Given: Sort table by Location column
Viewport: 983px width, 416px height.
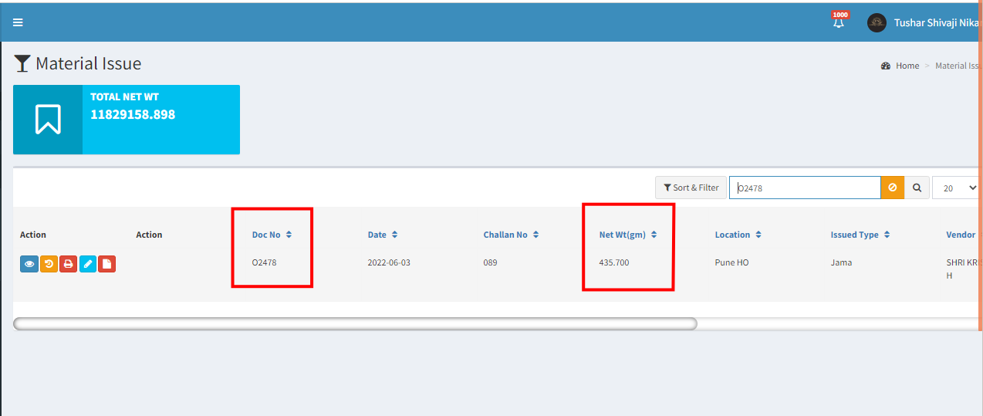Looking at the screenshot, I should [x=738, y=235].
